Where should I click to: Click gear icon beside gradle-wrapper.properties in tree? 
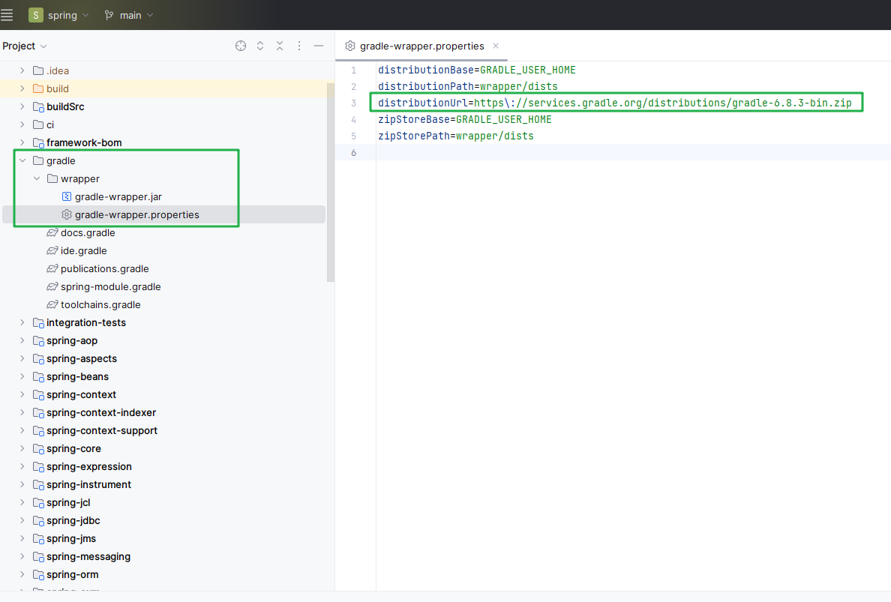coord(67,214)
